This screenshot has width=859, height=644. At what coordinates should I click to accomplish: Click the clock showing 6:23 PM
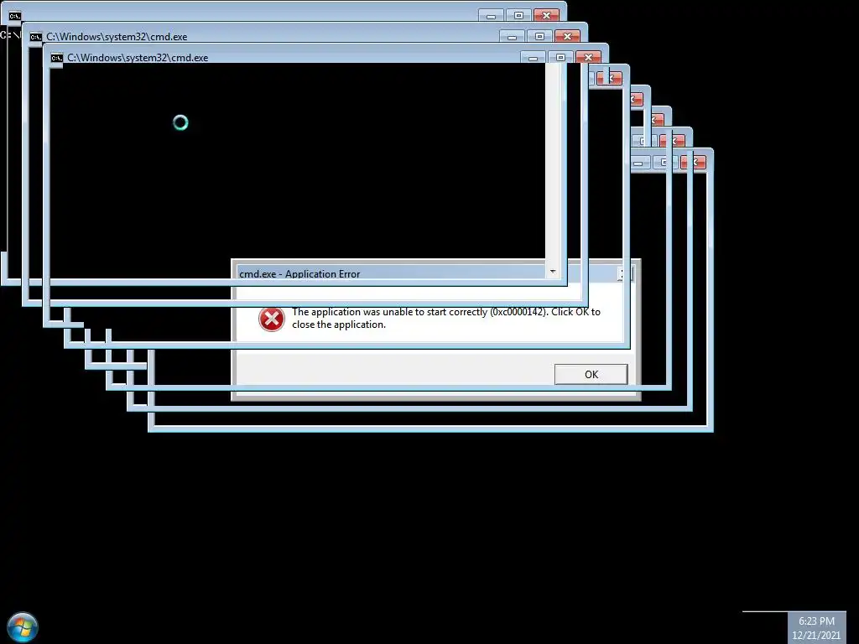click(816, 621)
